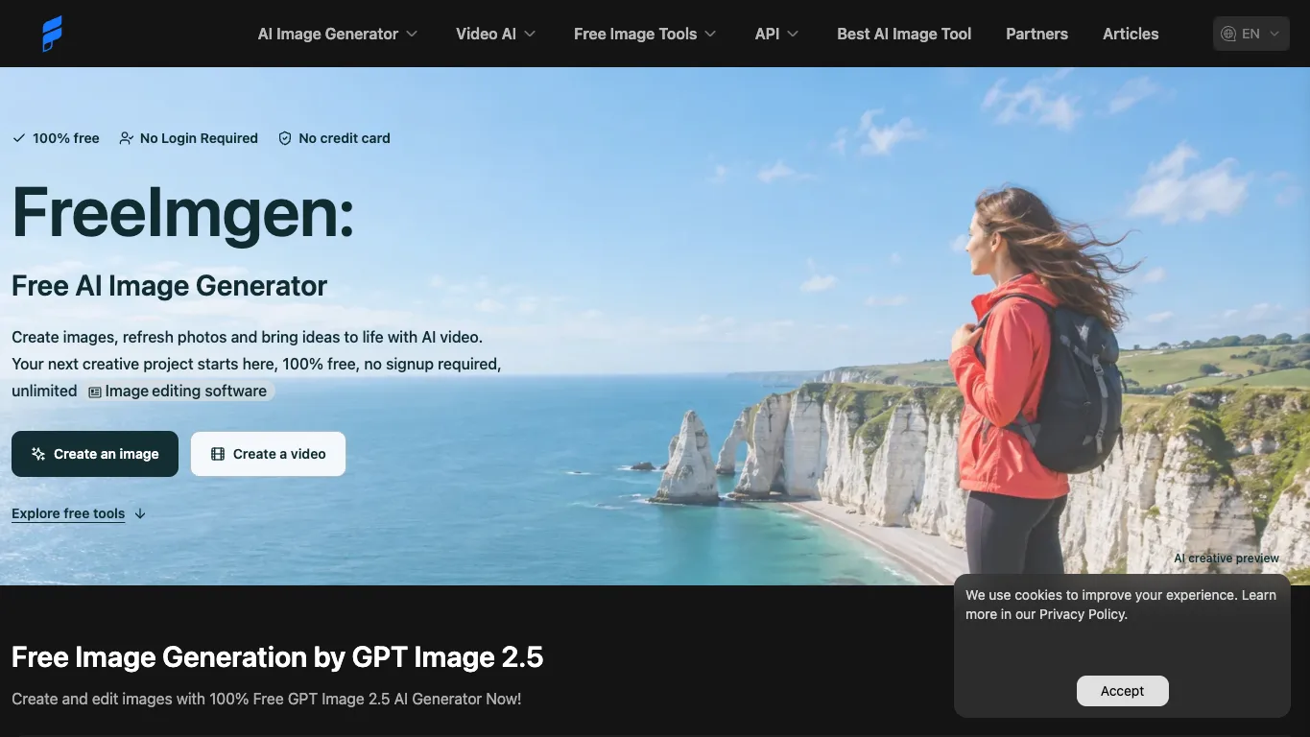Open the Partners page
1310x737 pixels.
(1036, 34)
